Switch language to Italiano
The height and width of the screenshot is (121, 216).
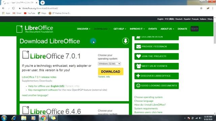[x=203, y=19]
